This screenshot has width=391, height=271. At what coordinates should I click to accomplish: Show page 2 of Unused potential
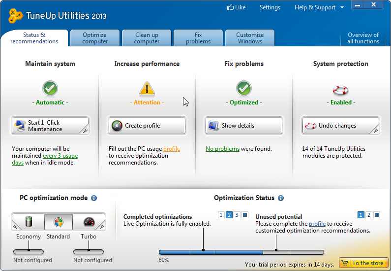pos(368,215)
